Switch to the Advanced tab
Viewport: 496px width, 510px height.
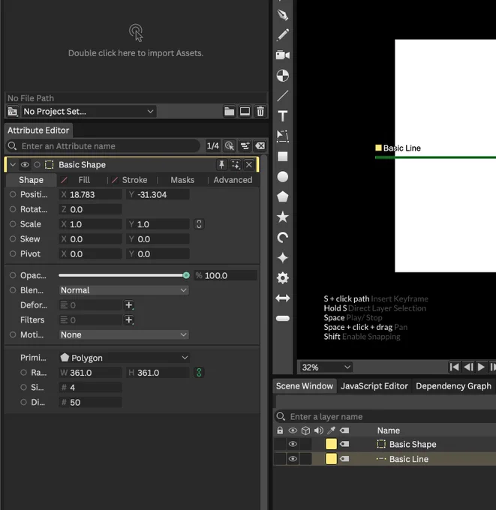tap(233, 180)
